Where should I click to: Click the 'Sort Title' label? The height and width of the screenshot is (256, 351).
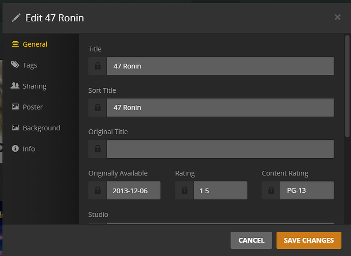pos(102,90)
